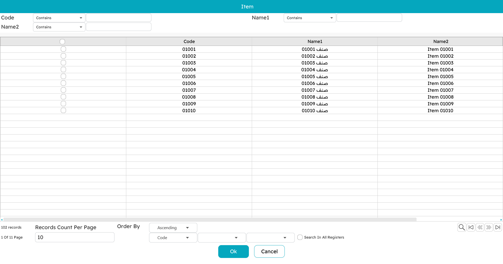Screen dimensions: 503x264
Task: Click Name2 cell Item 01010
Action: tap(440, 111)
